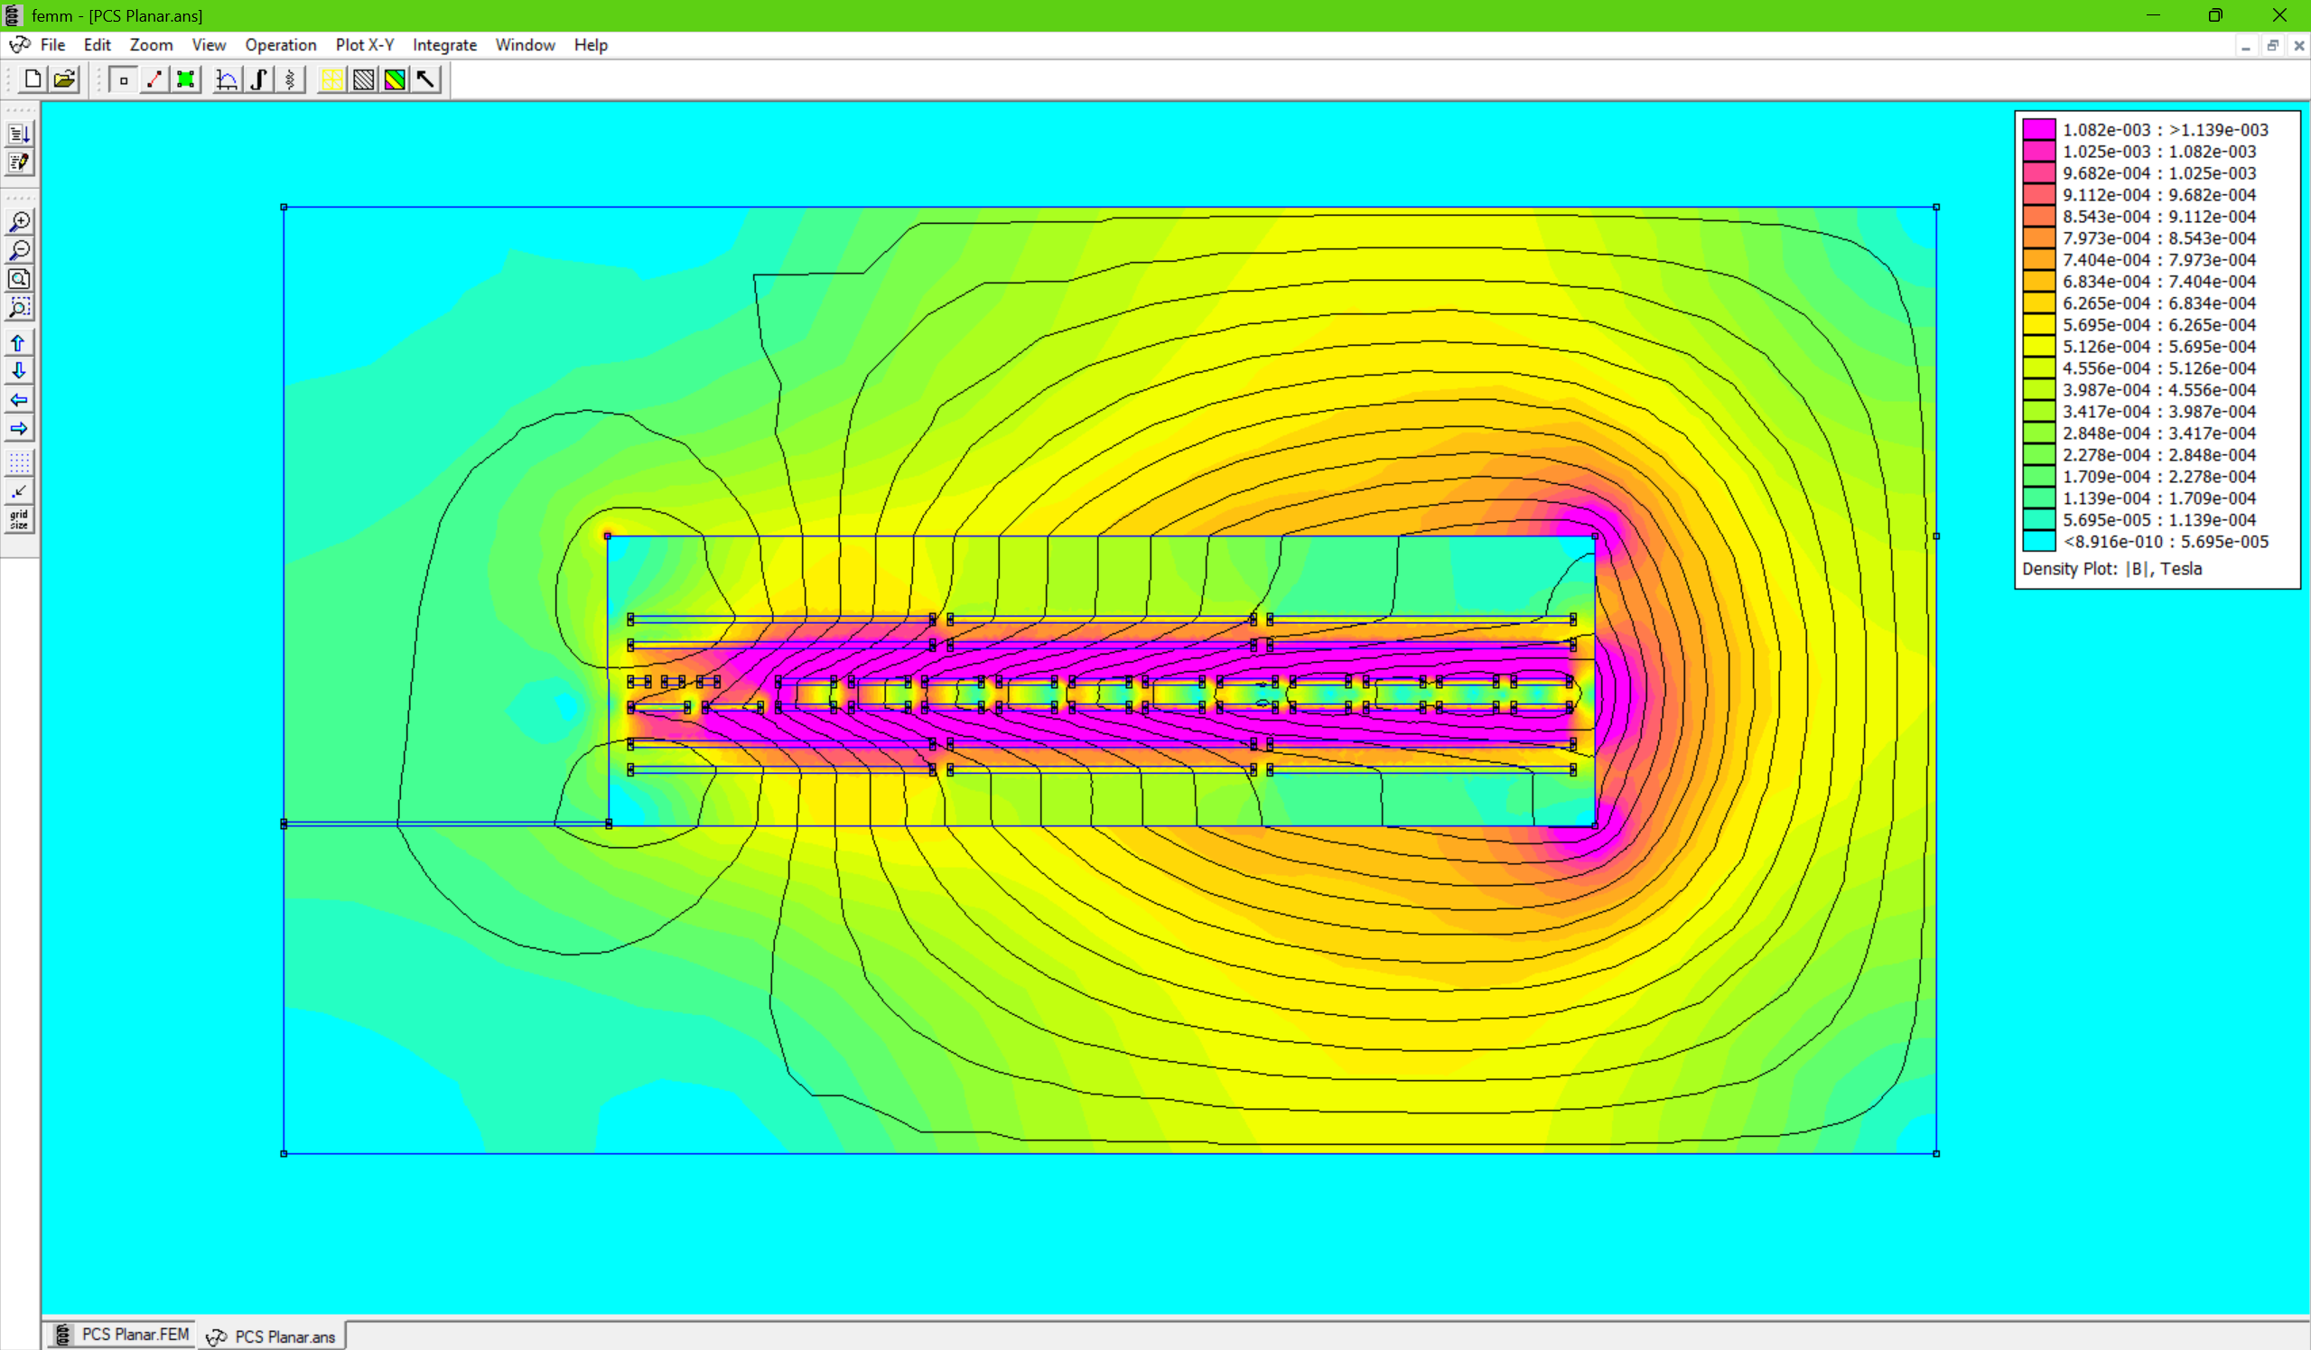Toggle the yellow mesh display button
The height and width of the screenshot is (1350, 2311).
click(x=331, y=79)
